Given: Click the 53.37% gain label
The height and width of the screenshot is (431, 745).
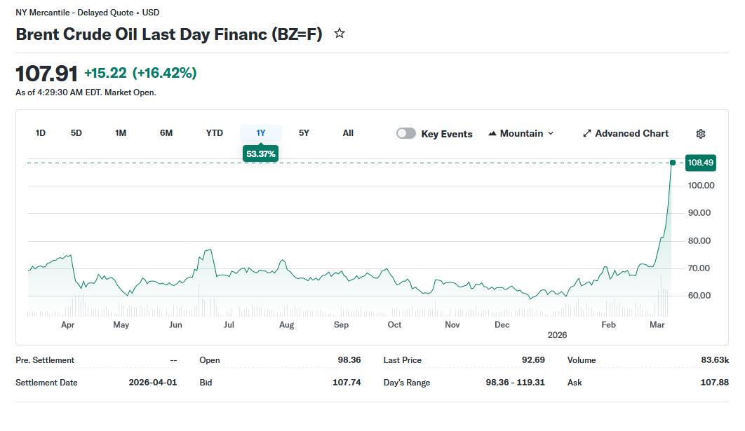Looking at the screenshot, I should pyautogui.click(x=260, y=153).
